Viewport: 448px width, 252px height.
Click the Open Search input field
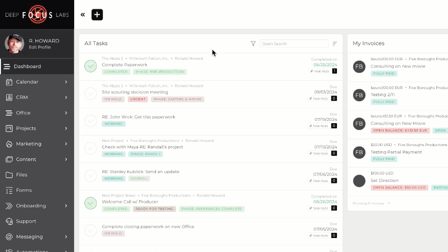pos(294,43)
